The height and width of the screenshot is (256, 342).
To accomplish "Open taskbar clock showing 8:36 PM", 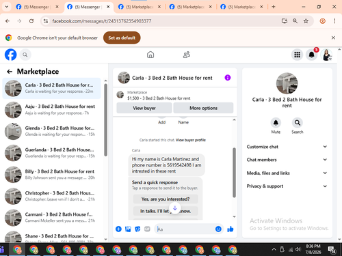I will pos(313,249).
